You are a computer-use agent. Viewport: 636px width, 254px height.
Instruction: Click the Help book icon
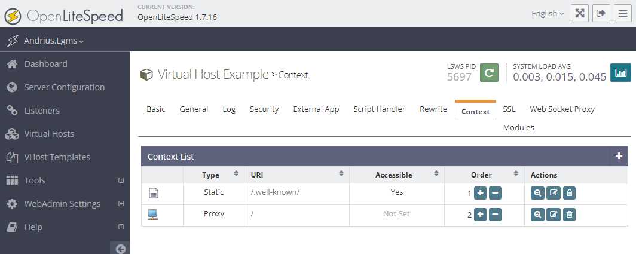12,227
